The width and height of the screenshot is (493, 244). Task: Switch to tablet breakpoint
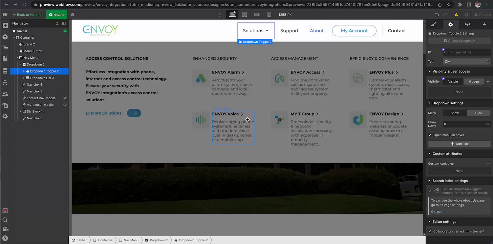point(244,15)
